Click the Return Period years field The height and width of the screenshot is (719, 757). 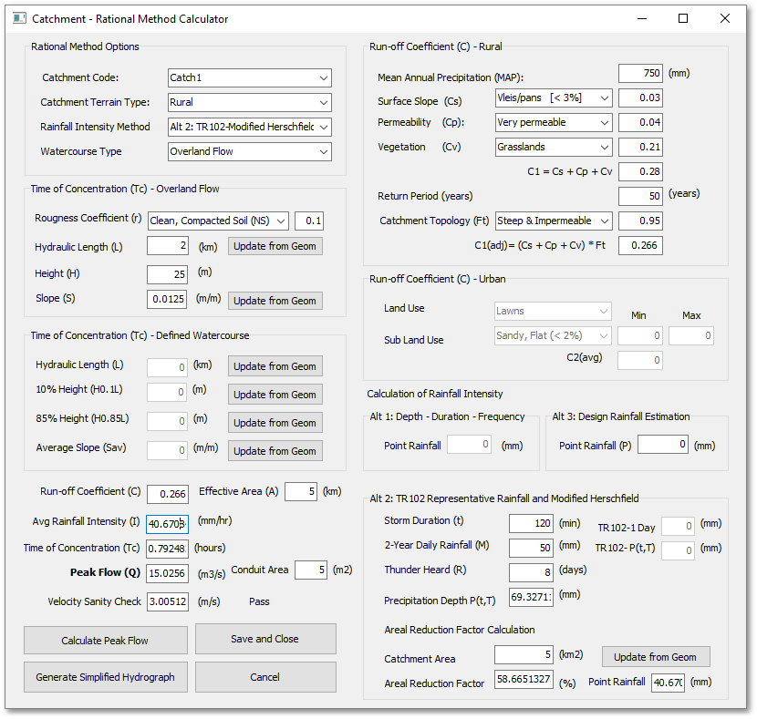click(640, 196)
